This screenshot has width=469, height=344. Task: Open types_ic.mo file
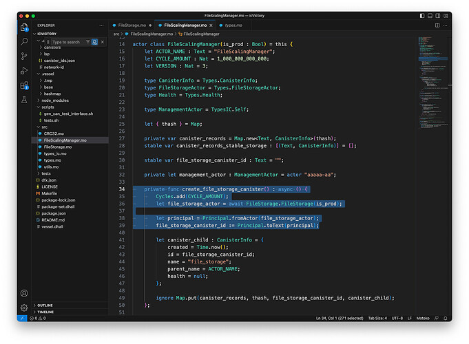[x=55, y=153]
